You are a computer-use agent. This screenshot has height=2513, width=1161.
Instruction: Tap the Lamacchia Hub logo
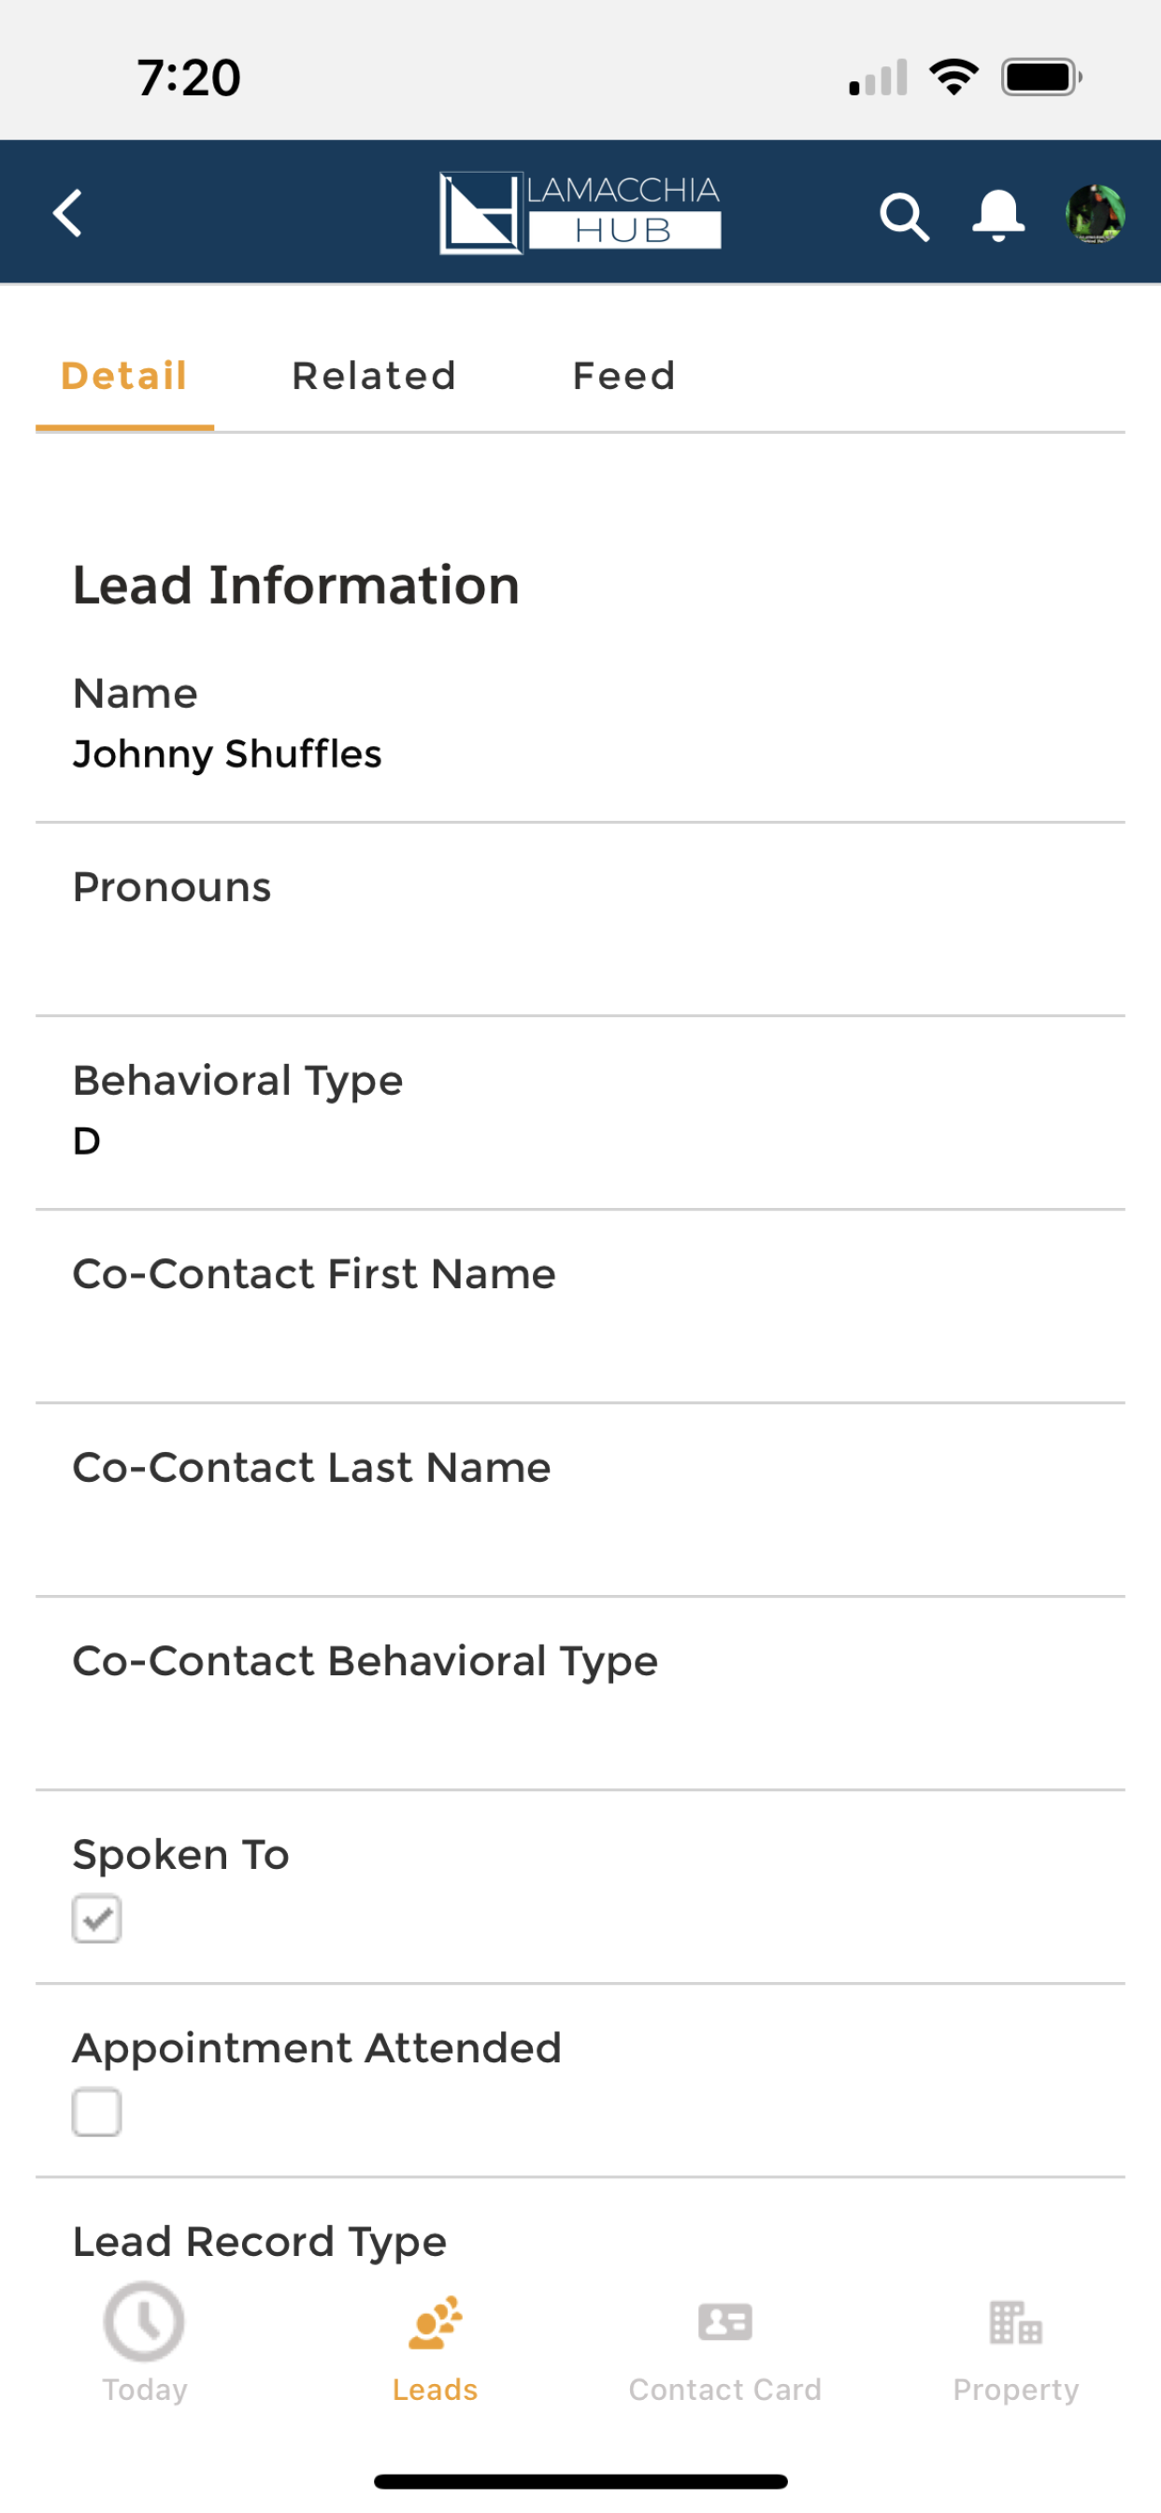pos(580,212)
